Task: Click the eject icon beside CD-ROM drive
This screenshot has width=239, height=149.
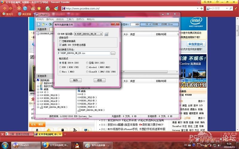Action: [x=106, y=34]
